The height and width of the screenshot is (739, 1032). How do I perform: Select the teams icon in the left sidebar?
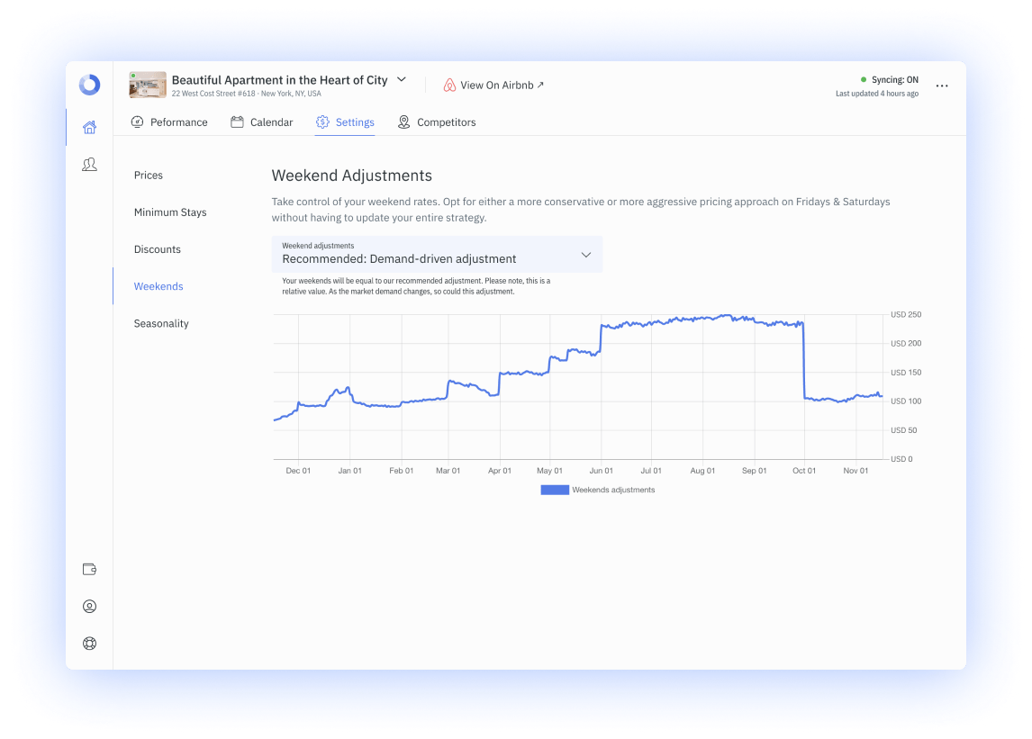[x=89, y=164]
